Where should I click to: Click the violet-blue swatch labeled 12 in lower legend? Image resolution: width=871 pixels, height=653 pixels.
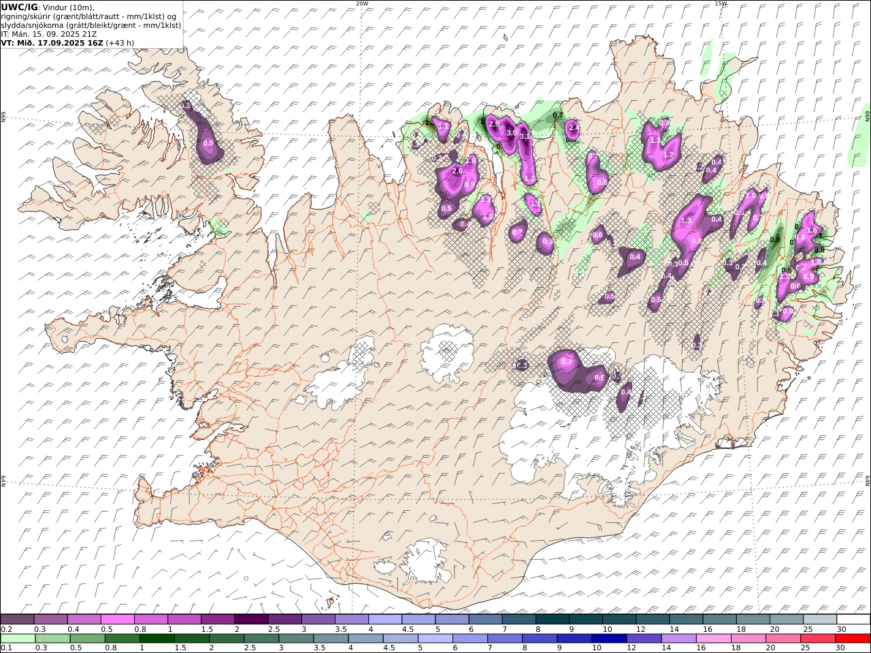coord(644,638)
